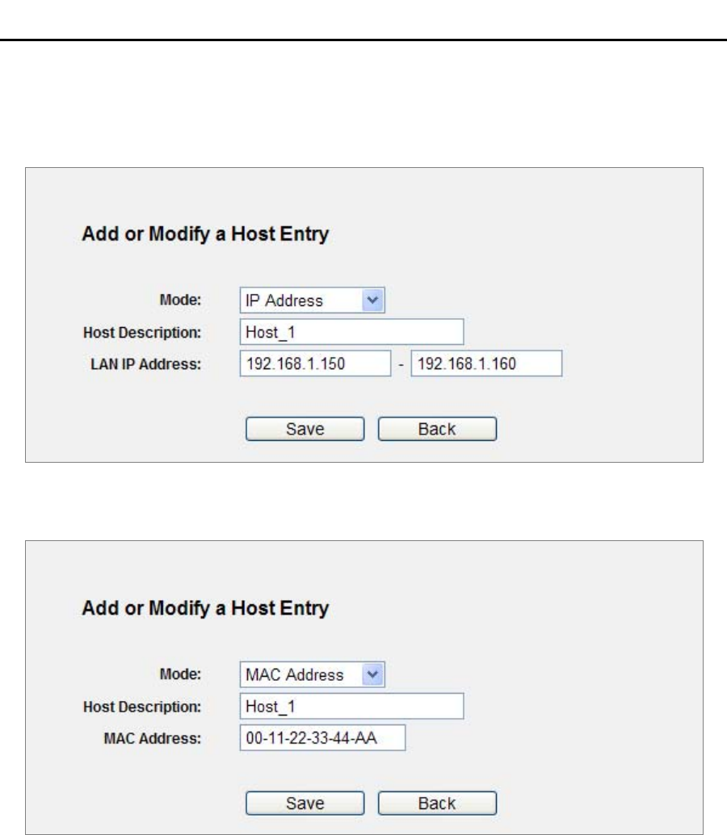Open the Mode combo box showing IP Address
Image resolution: width=727 pixels, height=835 pixels.
tap(313, 300)
